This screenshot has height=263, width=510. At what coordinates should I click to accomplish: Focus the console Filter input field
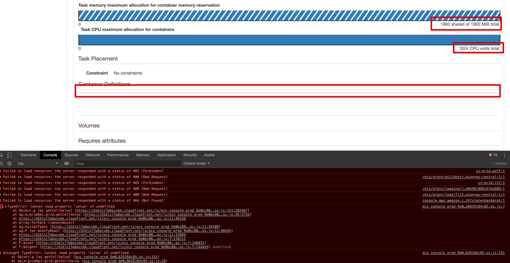click(x=127, y=163)
